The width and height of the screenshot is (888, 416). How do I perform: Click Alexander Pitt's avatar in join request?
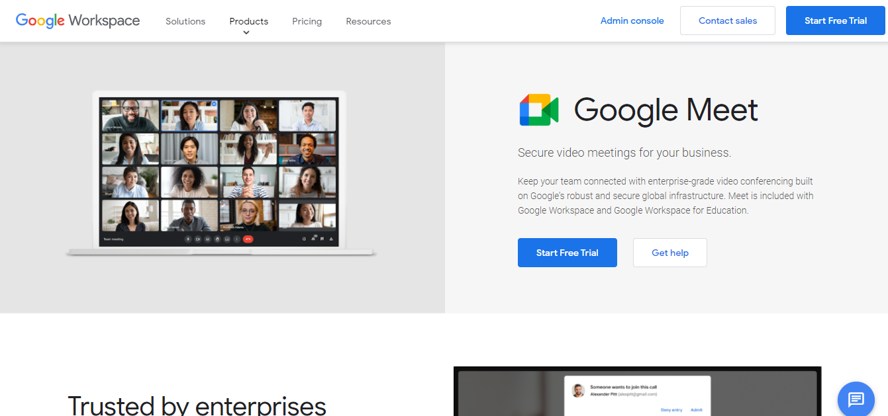(579, 391)
